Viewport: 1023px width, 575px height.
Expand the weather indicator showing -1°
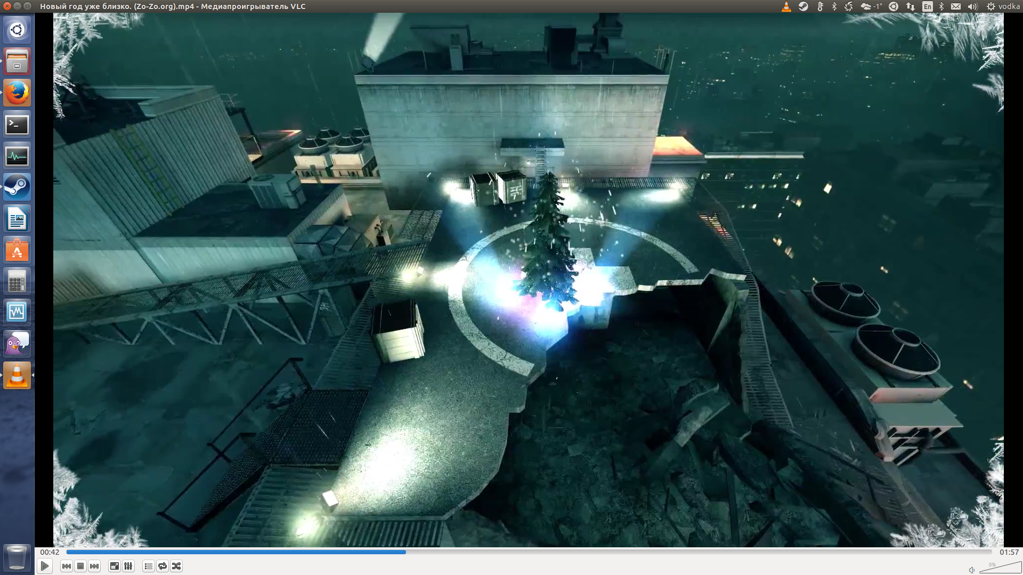pyautogui.click(x=871, y=6)
